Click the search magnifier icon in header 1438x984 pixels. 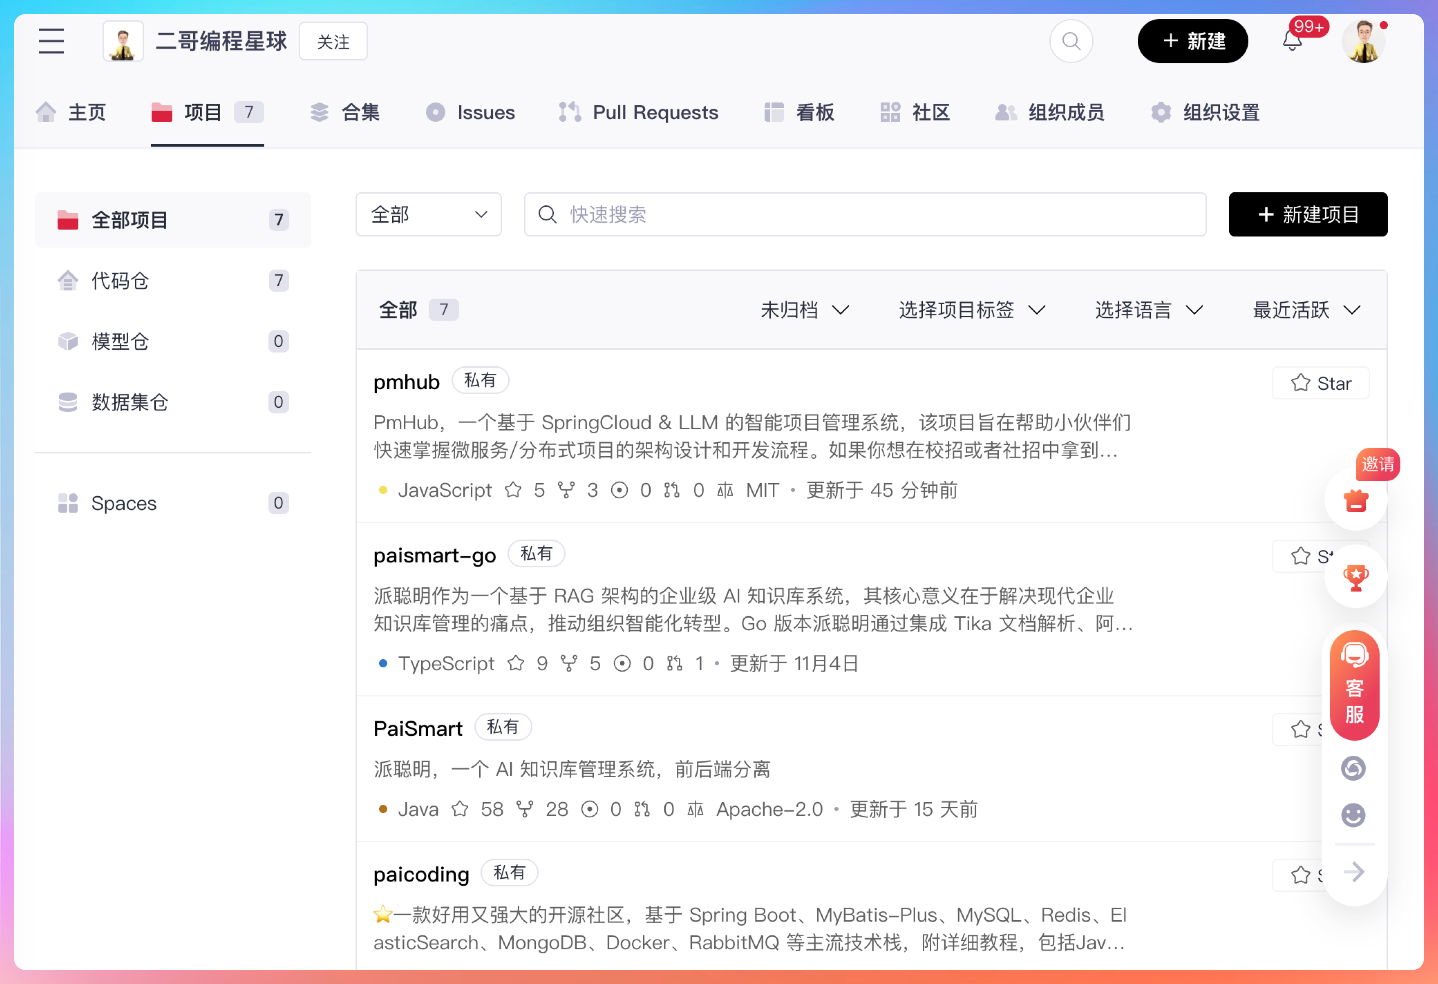(x=1070, y=42)
